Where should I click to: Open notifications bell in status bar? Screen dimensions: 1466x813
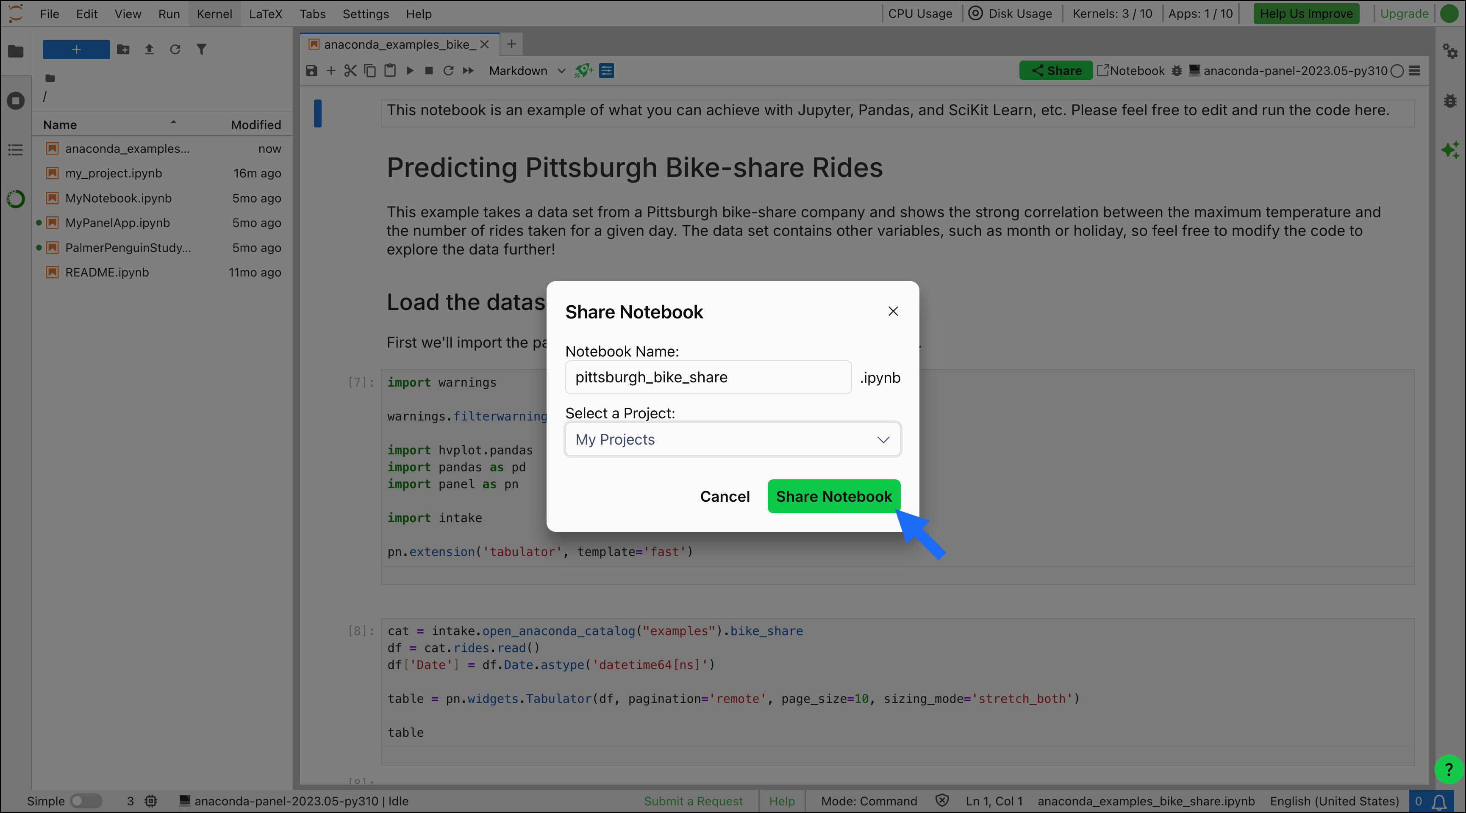pyautogui.click(x=1440, y=802)
